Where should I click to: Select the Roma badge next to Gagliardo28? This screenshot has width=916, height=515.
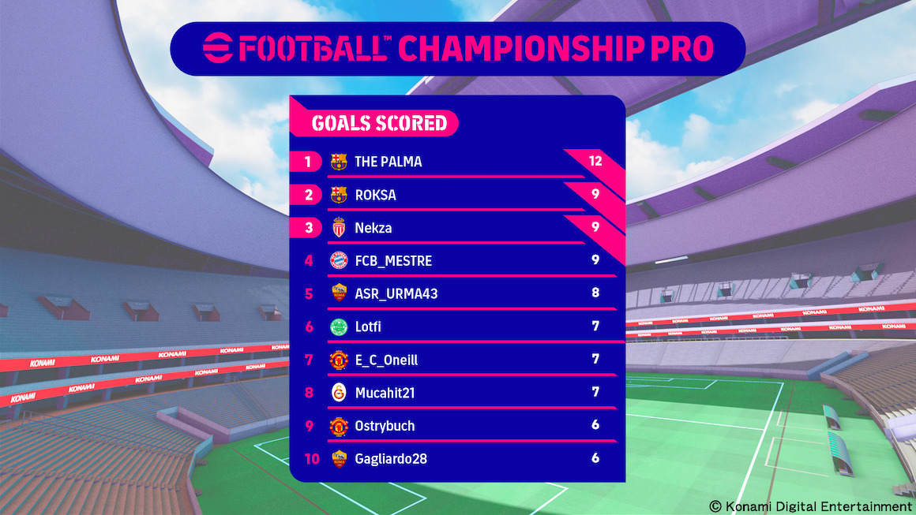point(338,458)
